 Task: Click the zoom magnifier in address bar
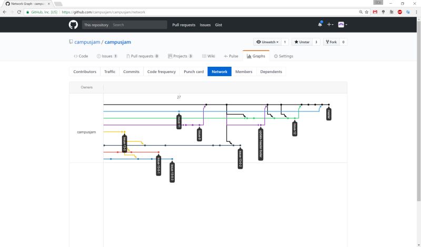click(361, 12)
